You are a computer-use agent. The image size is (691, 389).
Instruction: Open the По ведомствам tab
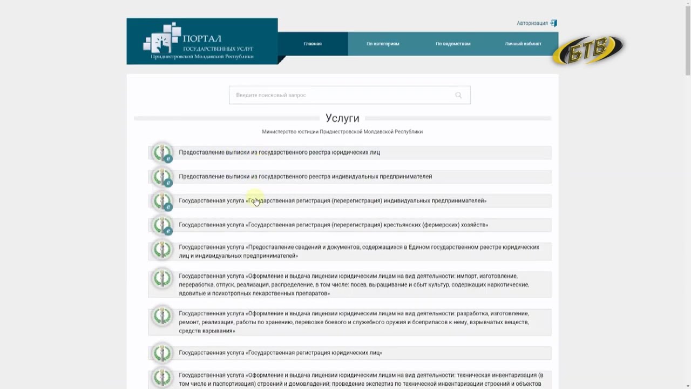pos(453,44)
